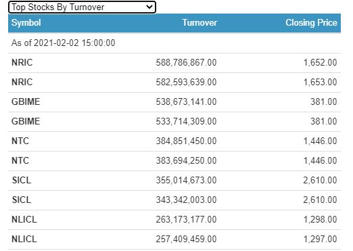The image size is (353, 251).
Task: Open the first GBIME symbol
Action: tap(26, 101)
